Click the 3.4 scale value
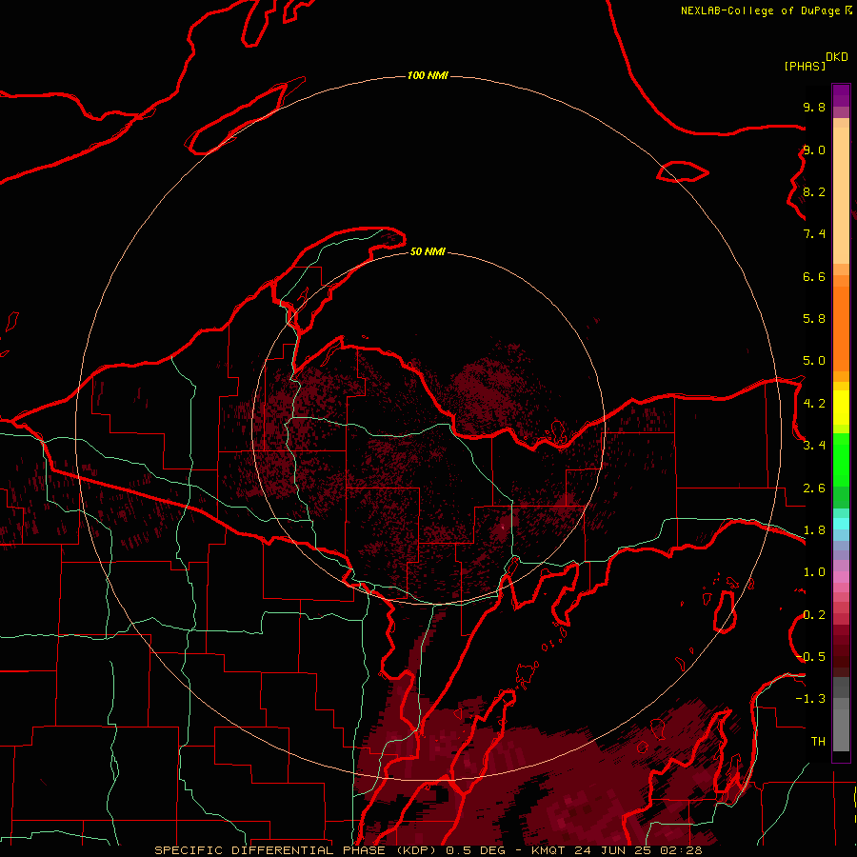The image size is (857, 857). 814,445
